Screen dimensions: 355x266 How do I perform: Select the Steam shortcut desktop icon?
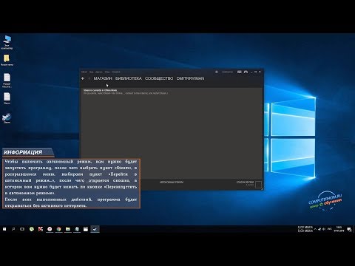[7, 118]
